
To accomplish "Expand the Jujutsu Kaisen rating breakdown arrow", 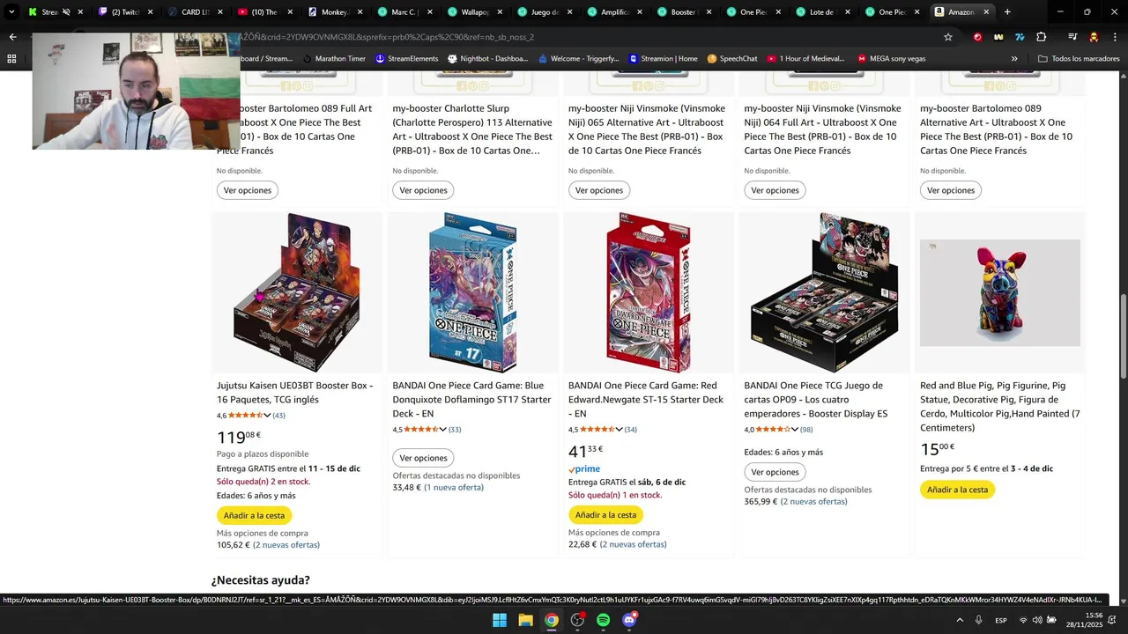I will pyautogui.click(x=267, y=416).
